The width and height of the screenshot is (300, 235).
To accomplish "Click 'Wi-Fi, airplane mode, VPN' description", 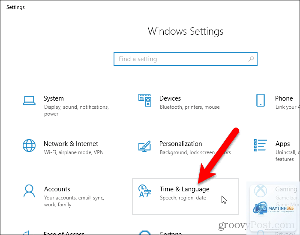I will (74, 152).
